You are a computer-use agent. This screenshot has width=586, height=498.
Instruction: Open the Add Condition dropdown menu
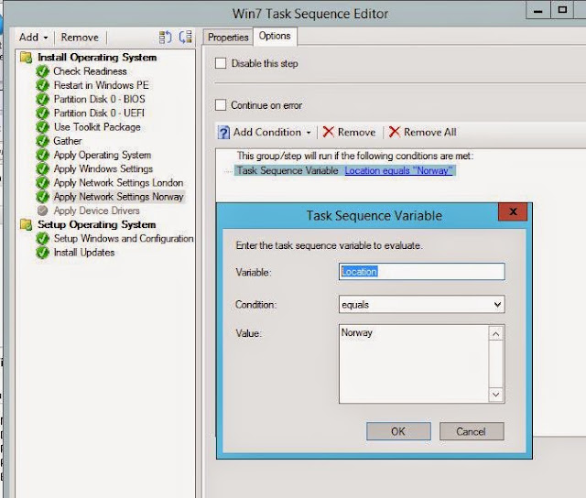[265, 132]
